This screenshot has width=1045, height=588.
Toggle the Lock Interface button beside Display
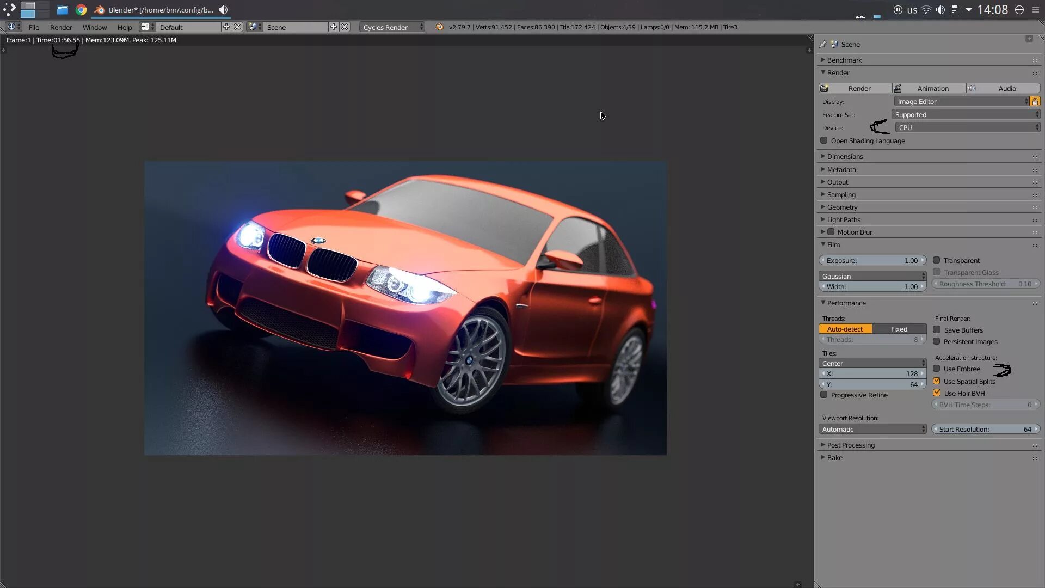[x=1035, y=101]
